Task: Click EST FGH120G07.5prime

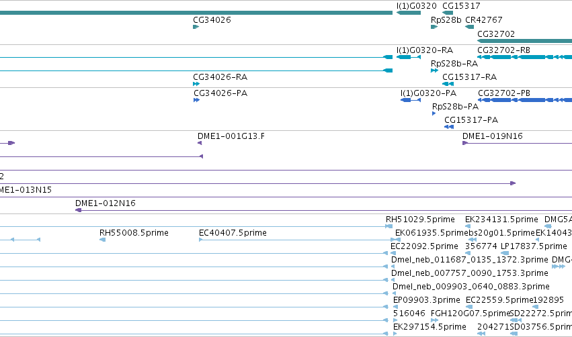Action: point(471,314)
